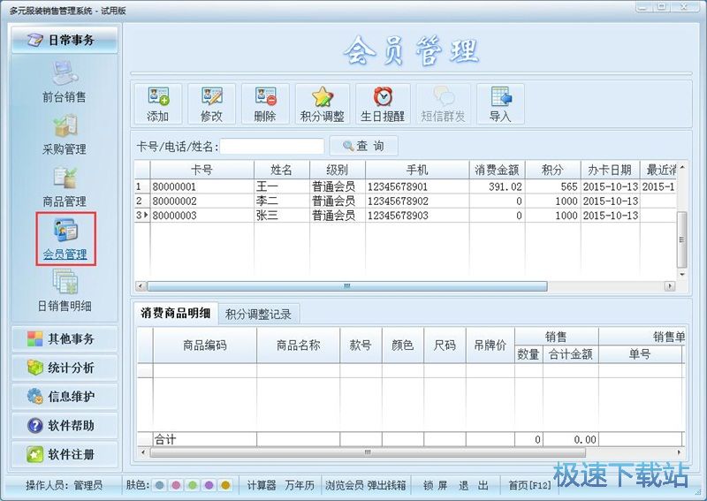
Task: Click 退出 exit in status bar
Action: 474,485
